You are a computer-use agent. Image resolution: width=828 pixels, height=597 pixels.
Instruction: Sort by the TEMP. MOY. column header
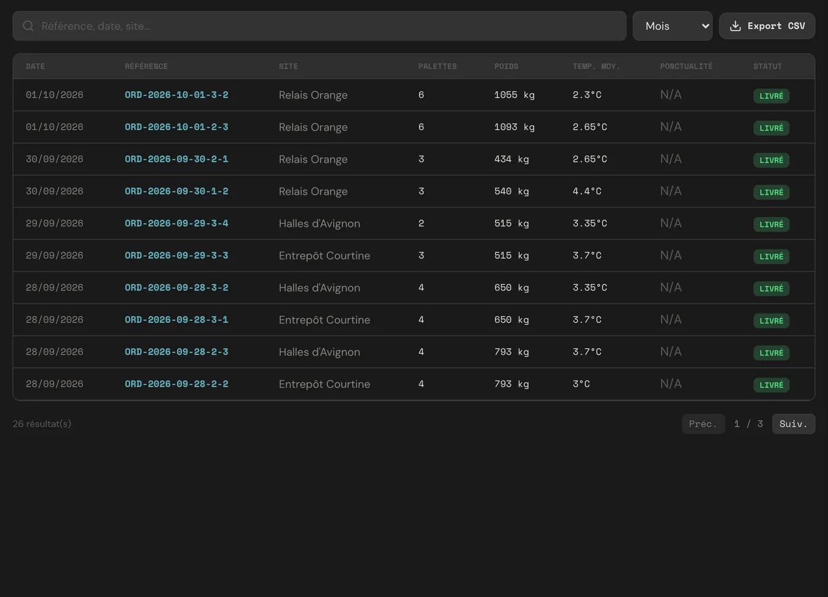[x=596, y=66]
